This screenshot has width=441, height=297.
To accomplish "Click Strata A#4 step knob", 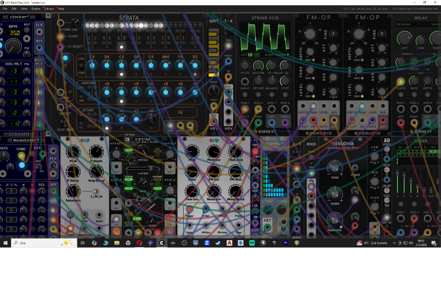I will 165,65.
